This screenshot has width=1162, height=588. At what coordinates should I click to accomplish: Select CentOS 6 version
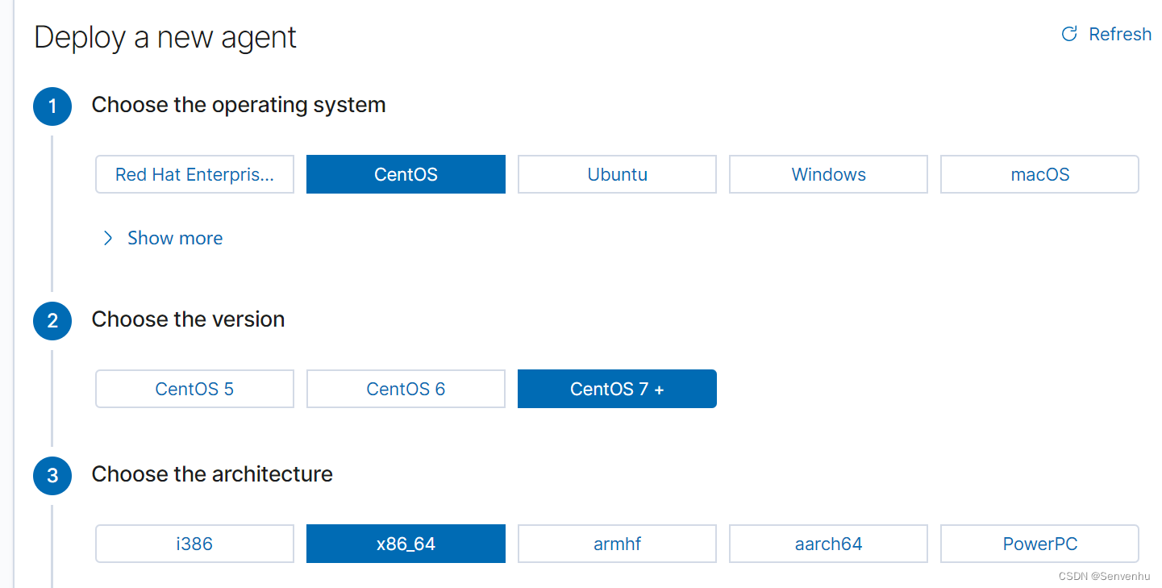click(x=406, y=389)
